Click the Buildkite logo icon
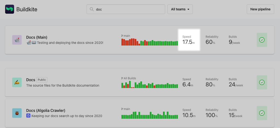The width and height of the screenshot is (280, 128). [x=10, y=9]
